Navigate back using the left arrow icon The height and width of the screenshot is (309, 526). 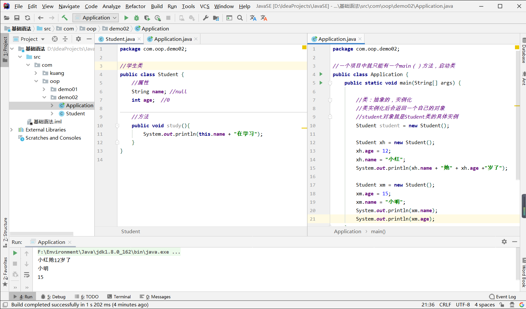pos(41,18)
